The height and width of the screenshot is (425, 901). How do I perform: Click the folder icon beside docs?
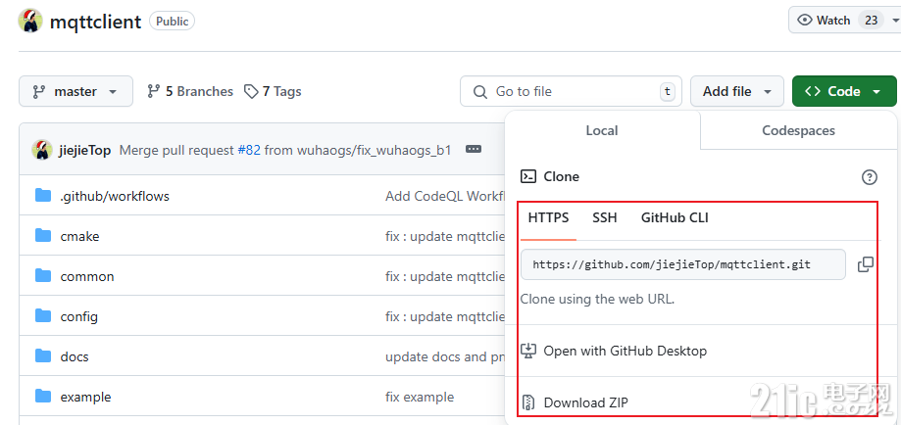[43, 356]
